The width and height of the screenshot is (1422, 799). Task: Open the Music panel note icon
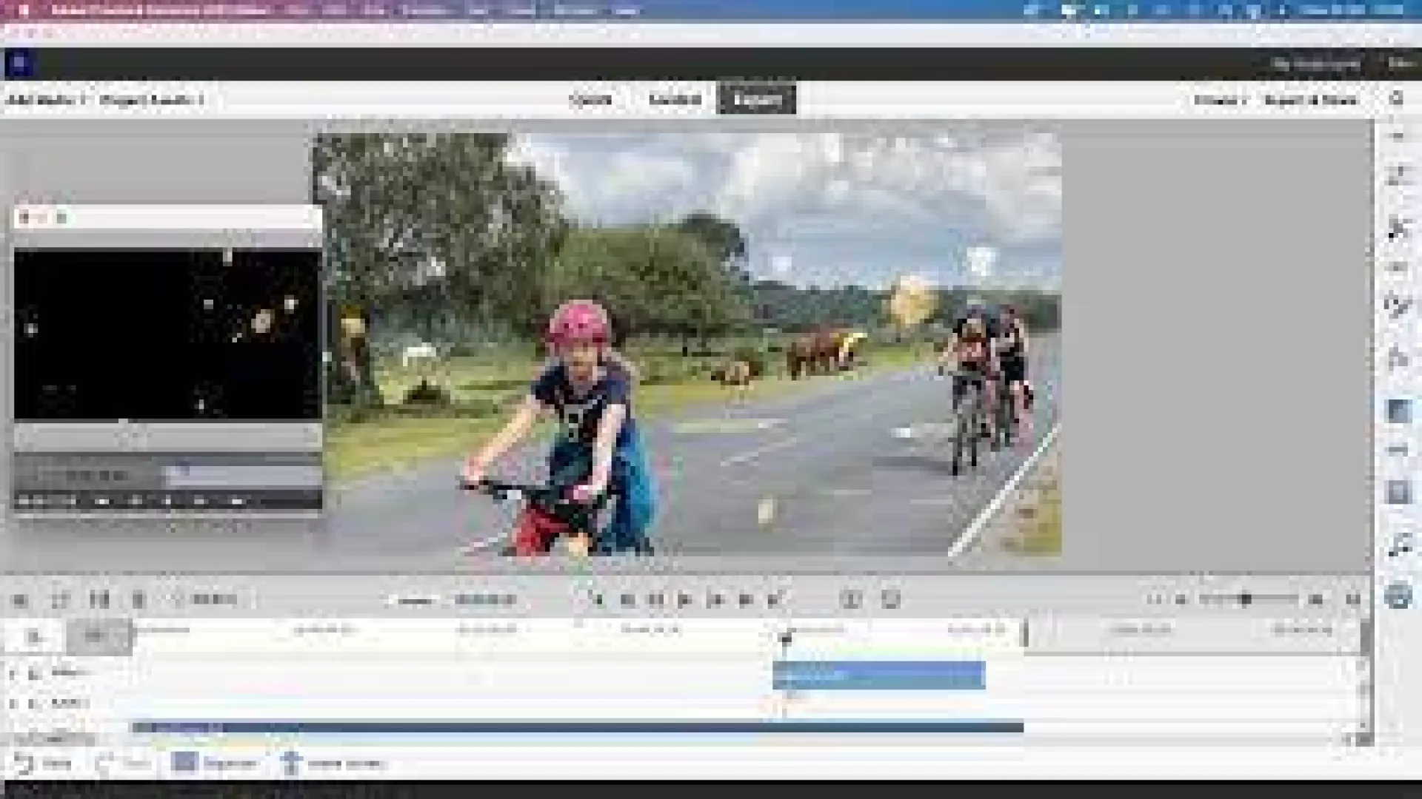coord(1398,546)
